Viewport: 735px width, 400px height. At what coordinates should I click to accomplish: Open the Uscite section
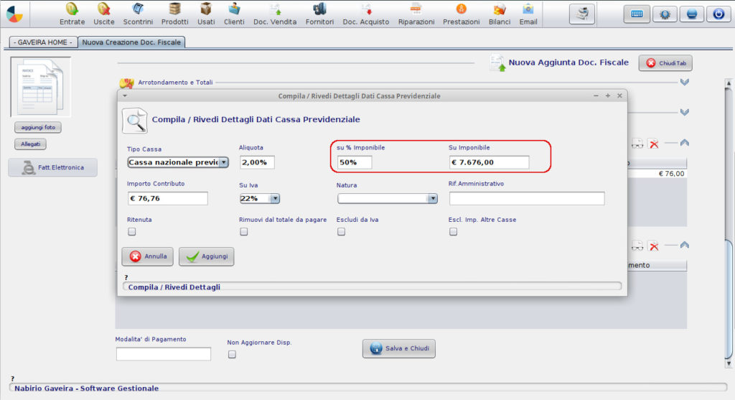pos(103,14)
